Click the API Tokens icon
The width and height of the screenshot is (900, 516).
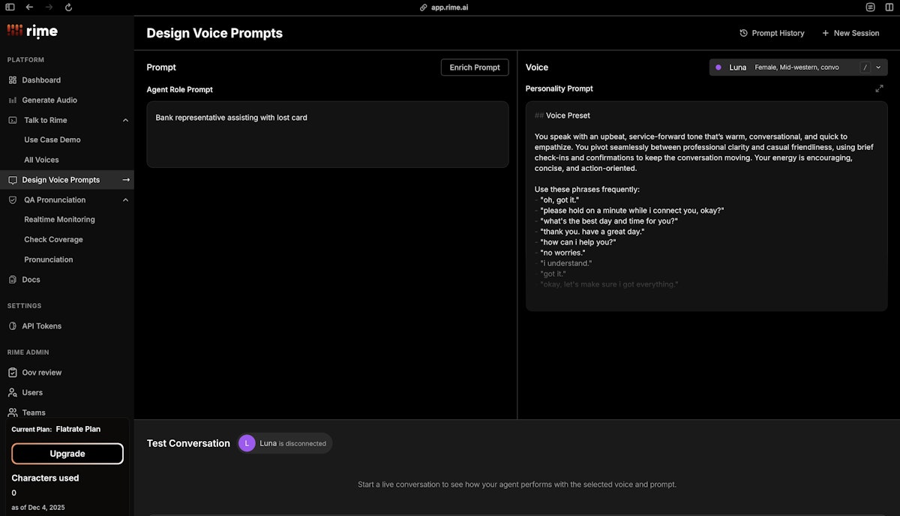(x=13, y=326)
